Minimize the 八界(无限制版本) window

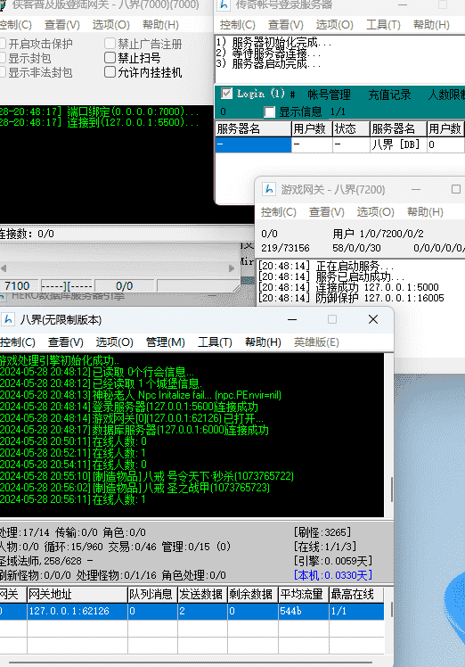pos(292,319)
